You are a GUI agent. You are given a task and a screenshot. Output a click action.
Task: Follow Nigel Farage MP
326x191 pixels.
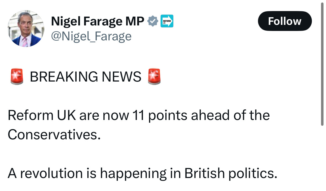(285, 21)
